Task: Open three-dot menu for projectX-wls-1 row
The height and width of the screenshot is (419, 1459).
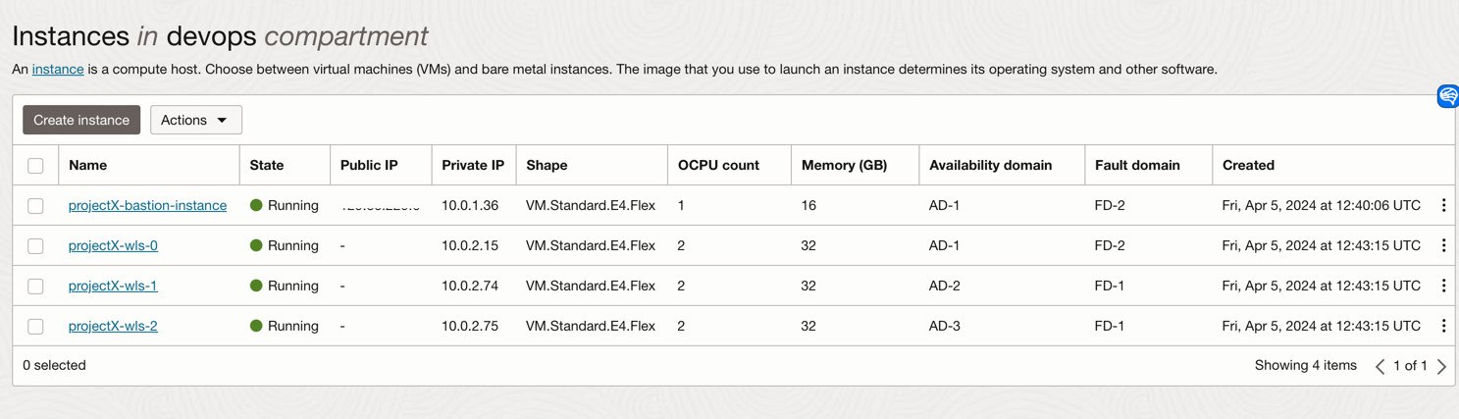Action: click(x=1443, y=286)
